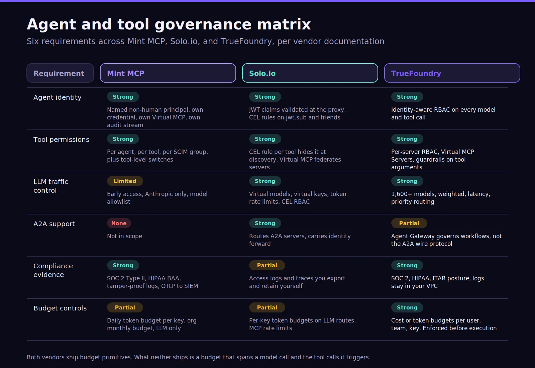Click Solo.io's Partial badge for Compliance evidence
Screen dimensions: 535x368
pos(267,265)
